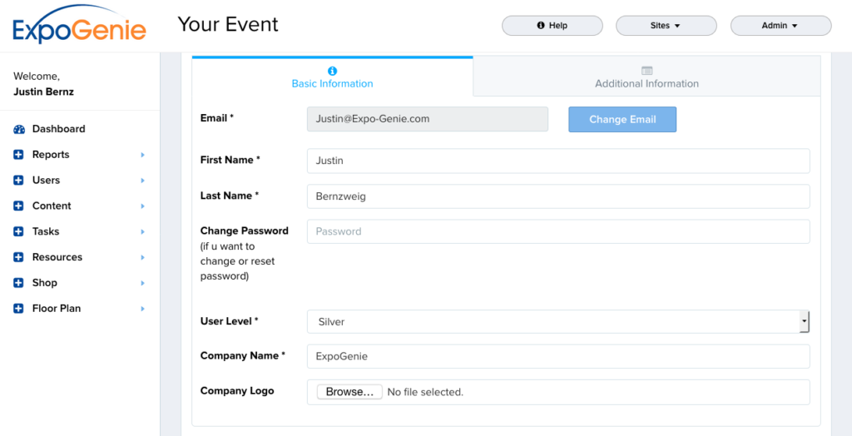Click the Company Name text field
The image size is (852, 436).
click(x=557, y=356)
